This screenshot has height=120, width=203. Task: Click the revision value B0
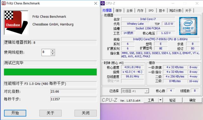pos(193,48)
